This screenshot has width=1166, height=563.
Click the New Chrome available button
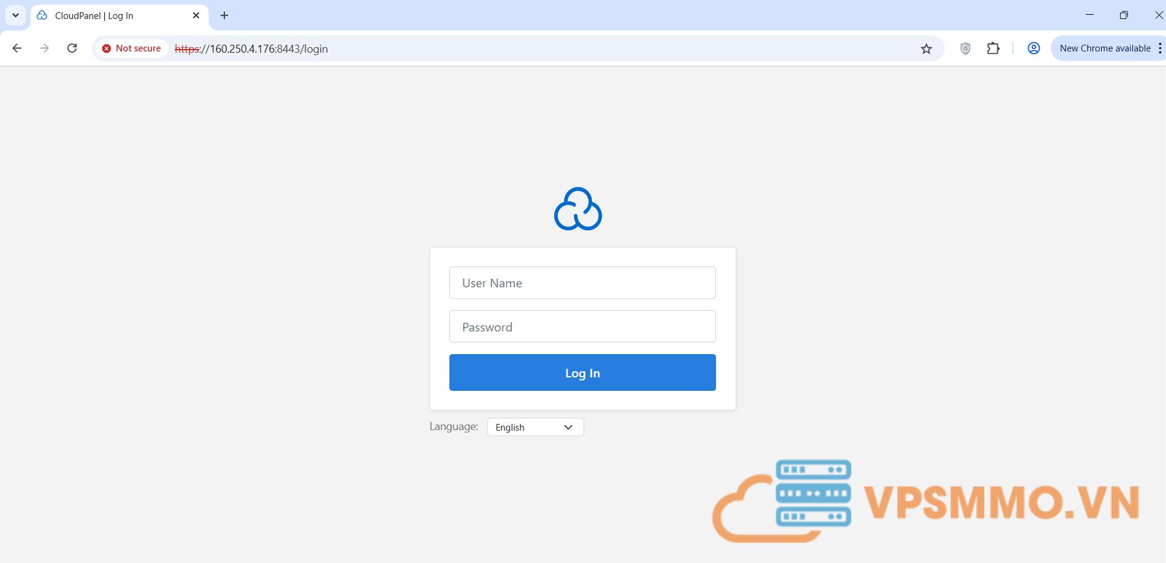(x=1104, y=48)
